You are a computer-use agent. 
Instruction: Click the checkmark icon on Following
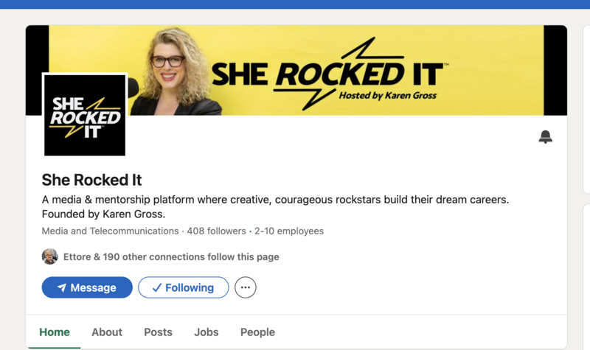tap(156, 287)
